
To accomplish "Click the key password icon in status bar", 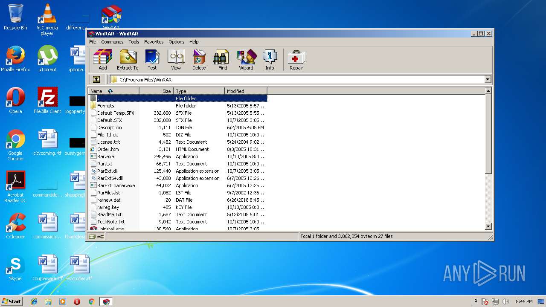I will [100, 236].
